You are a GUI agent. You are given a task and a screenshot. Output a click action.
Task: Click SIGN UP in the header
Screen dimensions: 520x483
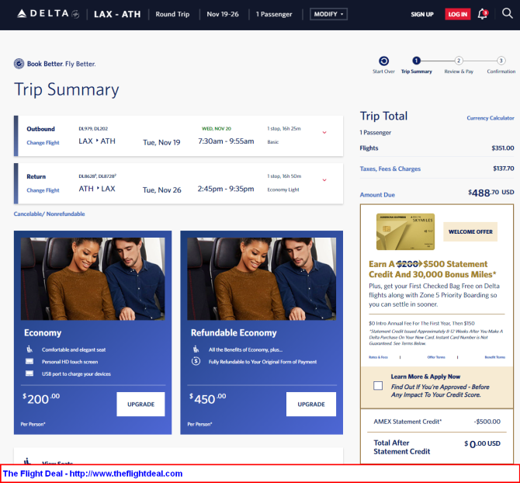(422, 14)
